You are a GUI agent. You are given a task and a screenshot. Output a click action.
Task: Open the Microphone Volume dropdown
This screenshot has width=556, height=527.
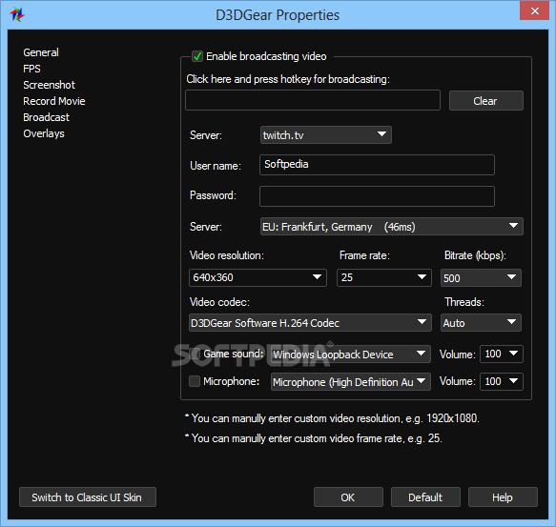(x=502, y=382)
